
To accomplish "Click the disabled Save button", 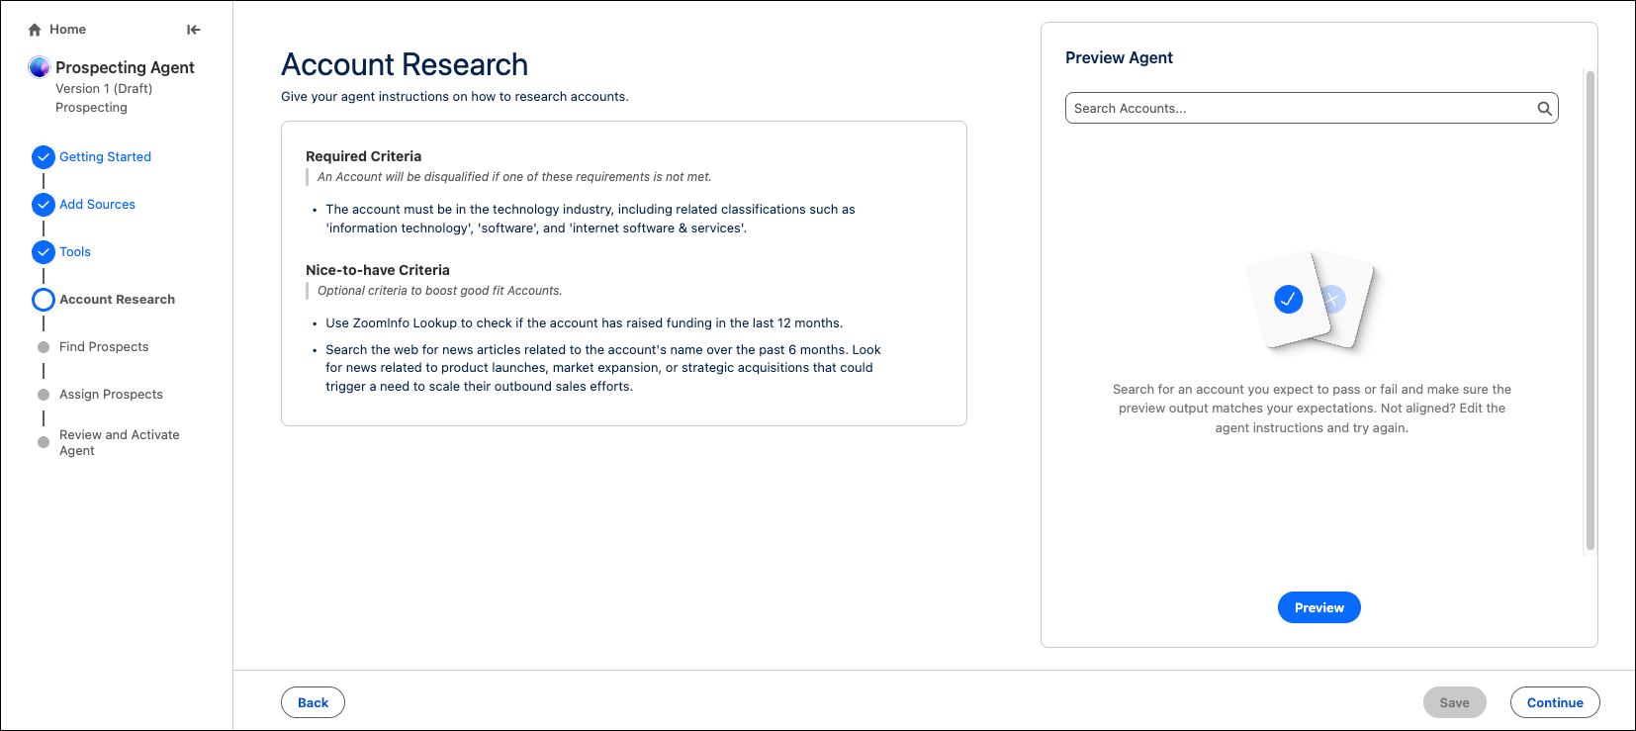I will click(x=1454, y=702).
